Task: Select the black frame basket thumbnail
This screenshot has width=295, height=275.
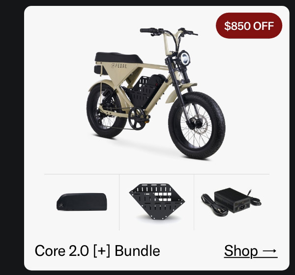Action: tap(157, 201)
